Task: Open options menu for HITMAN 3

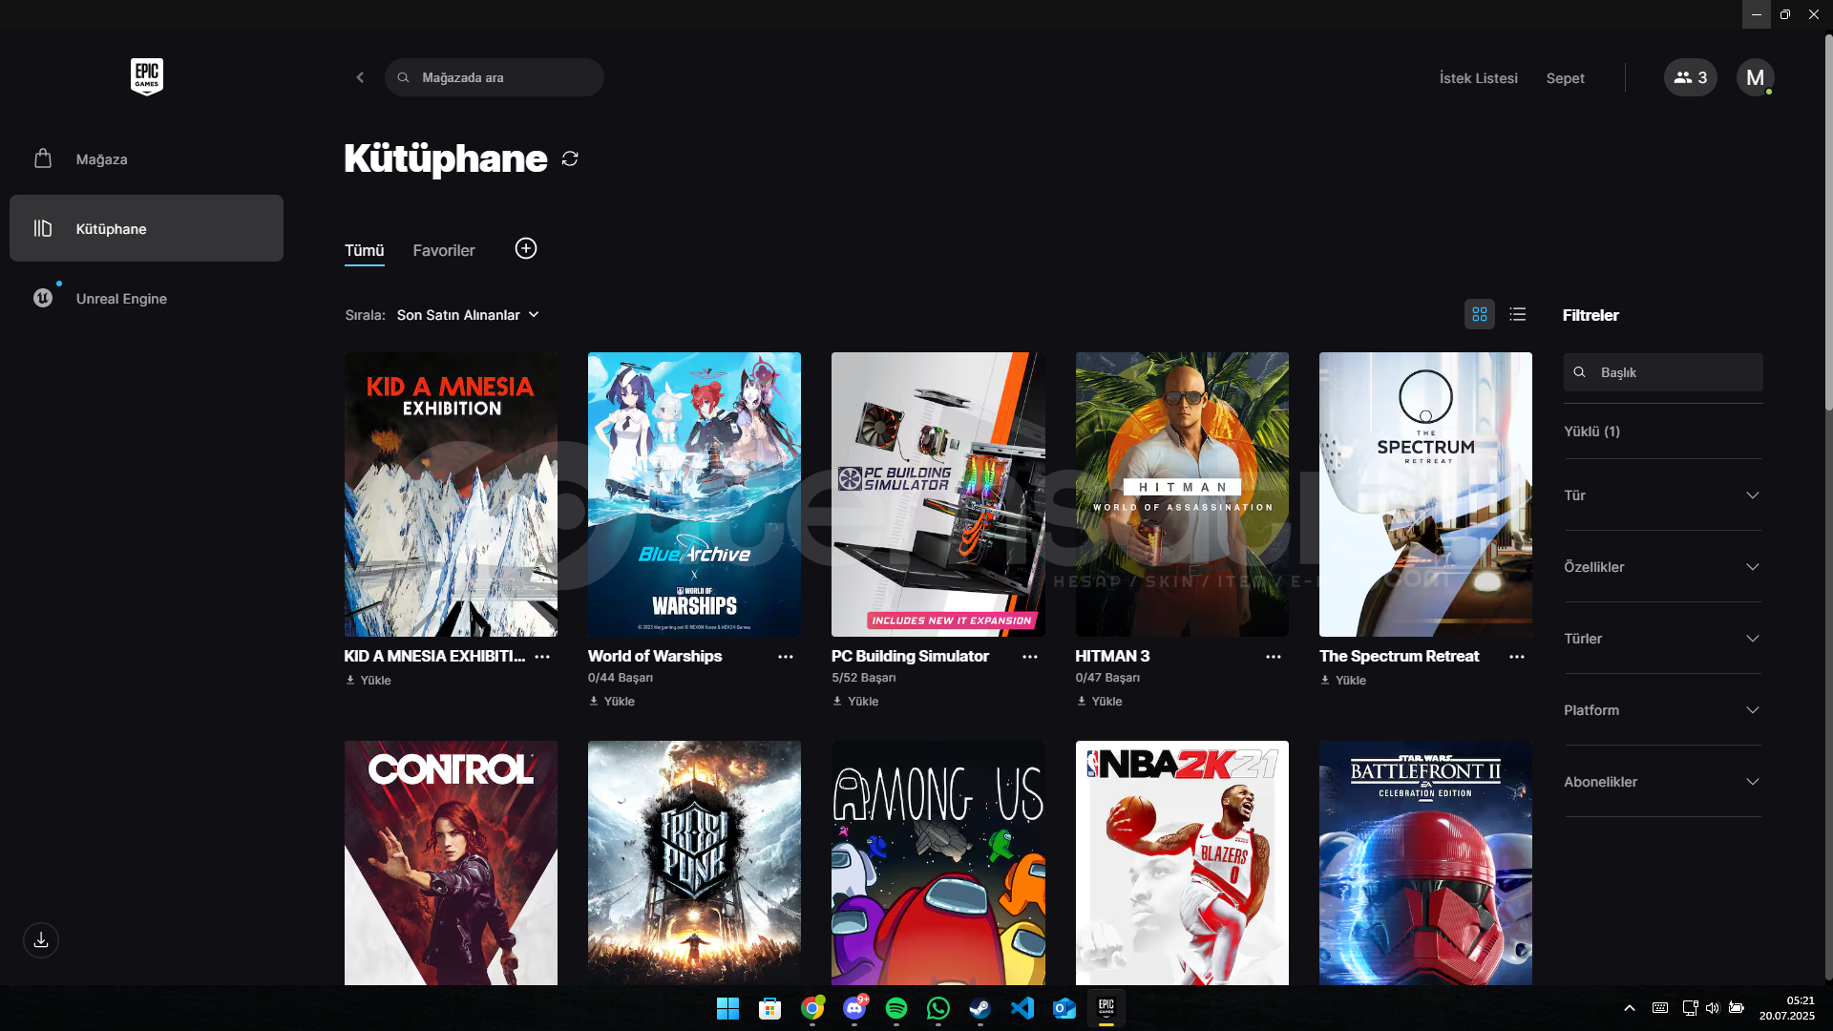Action: pyautogui.click(x=1274, y=657)
